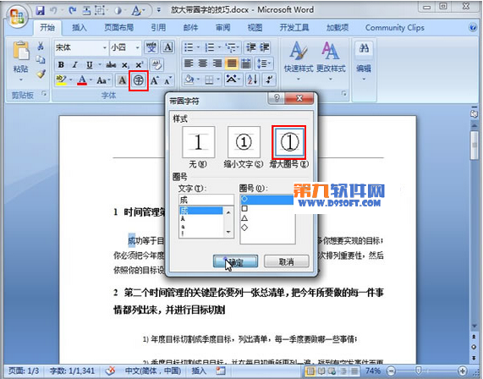
Task: Cancel the Enclose Characters dialog
Action: pyautogui.click(x=287, y=261)
